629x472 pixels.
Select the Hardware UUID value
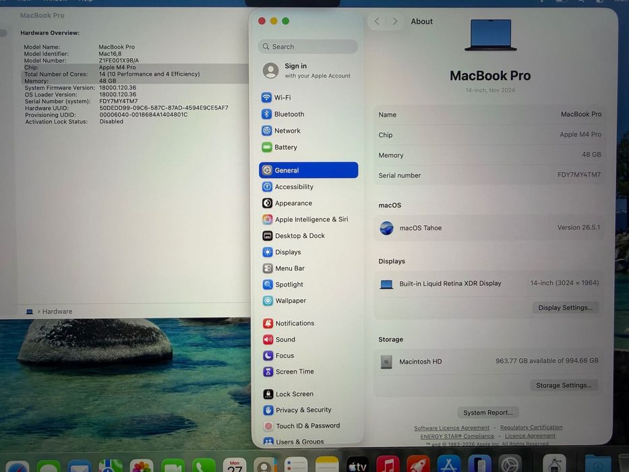click(x=164, y=108)
